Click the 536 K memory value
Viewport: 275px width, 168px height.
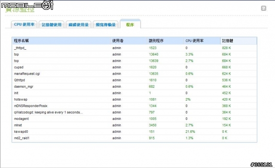[x=226, y=80]
